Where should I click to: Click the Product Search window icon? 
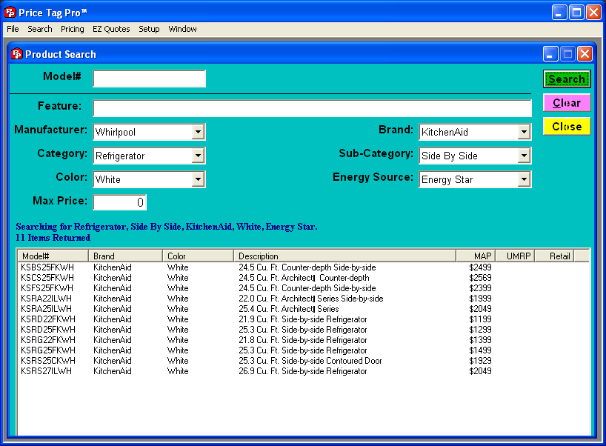(x=16, y=54)
